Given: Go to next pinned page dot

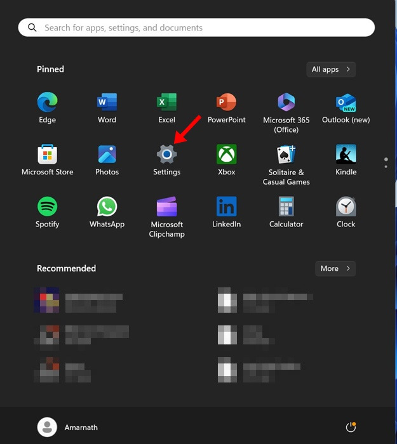Looking at the screenshot, I should pos(386,166).
